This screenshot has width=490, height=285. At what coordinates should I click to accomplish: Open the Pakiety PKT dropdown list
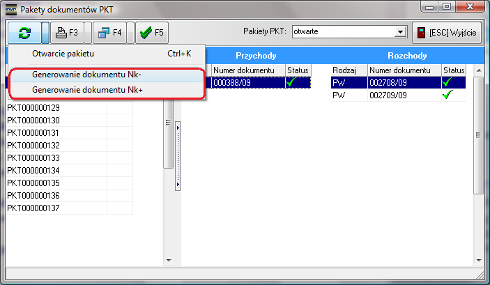tap(400, 32)
